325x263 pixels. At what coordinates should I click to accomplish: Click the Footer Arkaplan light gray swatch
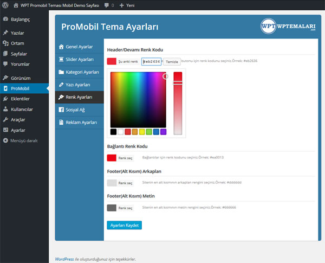tap(112, 183)
